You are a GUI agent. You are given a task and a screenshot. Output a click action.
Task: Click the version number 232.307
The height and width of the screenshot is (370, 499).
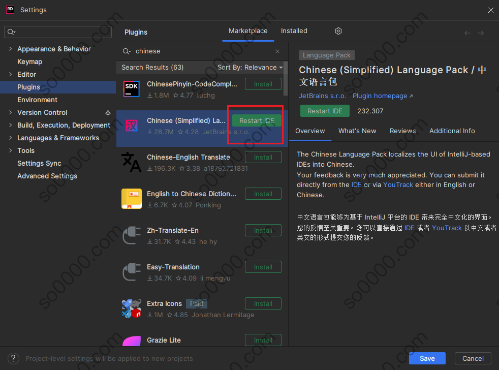(x=370, y=111)
